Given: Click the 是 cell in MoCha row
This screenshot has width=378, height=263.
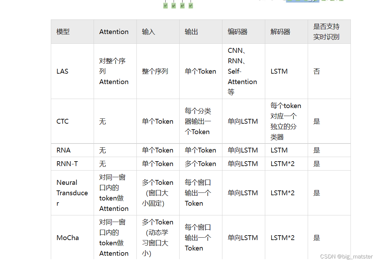Looking at the screenshot, I should 329,238.
